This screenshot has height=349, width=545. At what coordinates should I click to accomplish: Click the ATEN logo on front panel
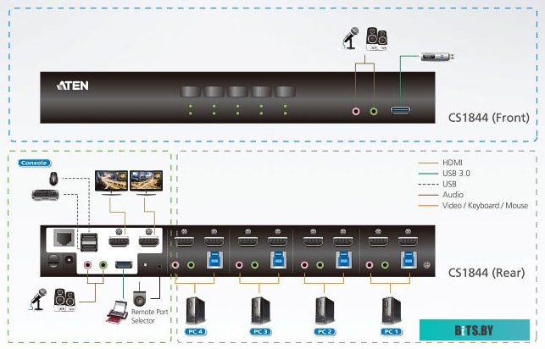pos(73,86)
